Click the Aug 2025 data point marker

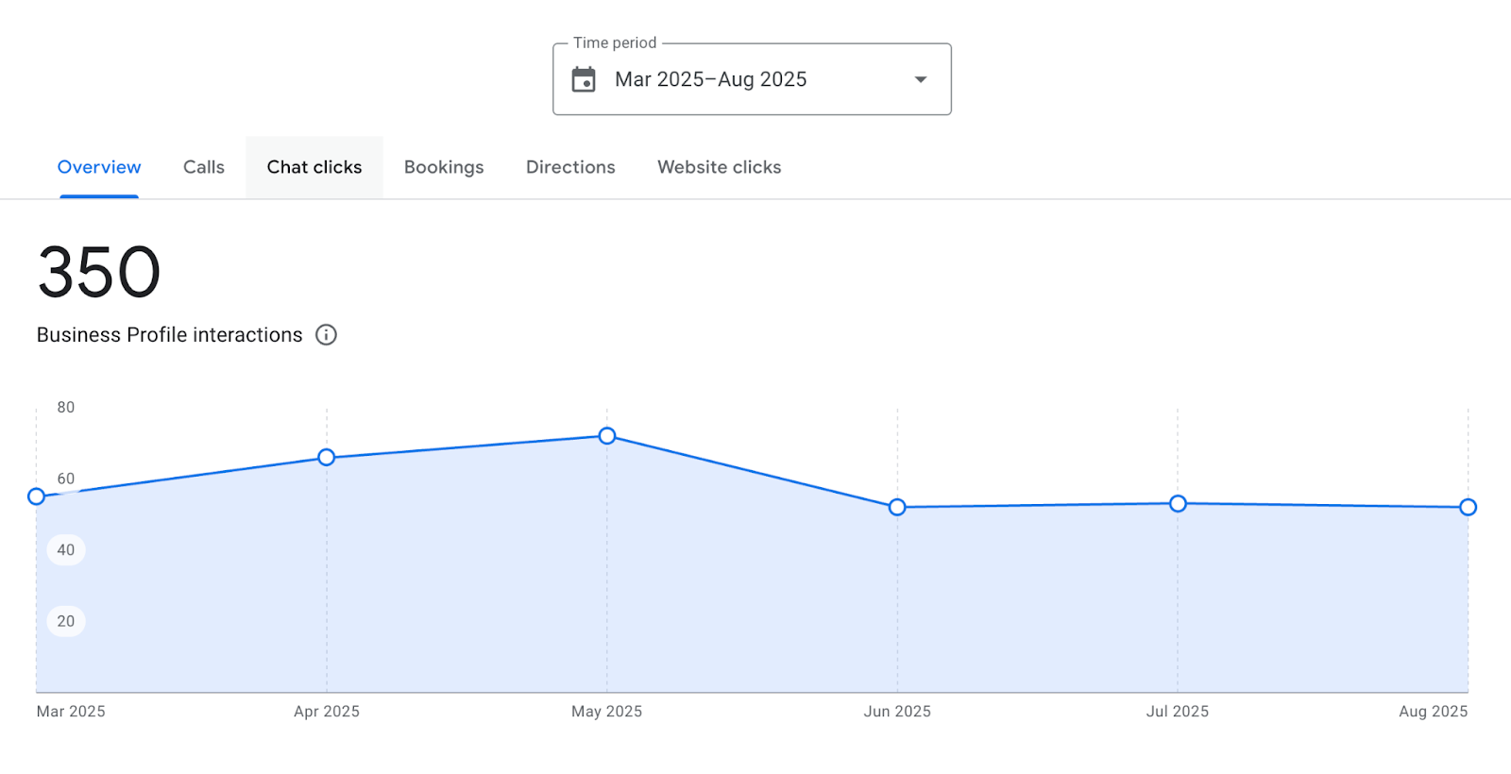1468,507
